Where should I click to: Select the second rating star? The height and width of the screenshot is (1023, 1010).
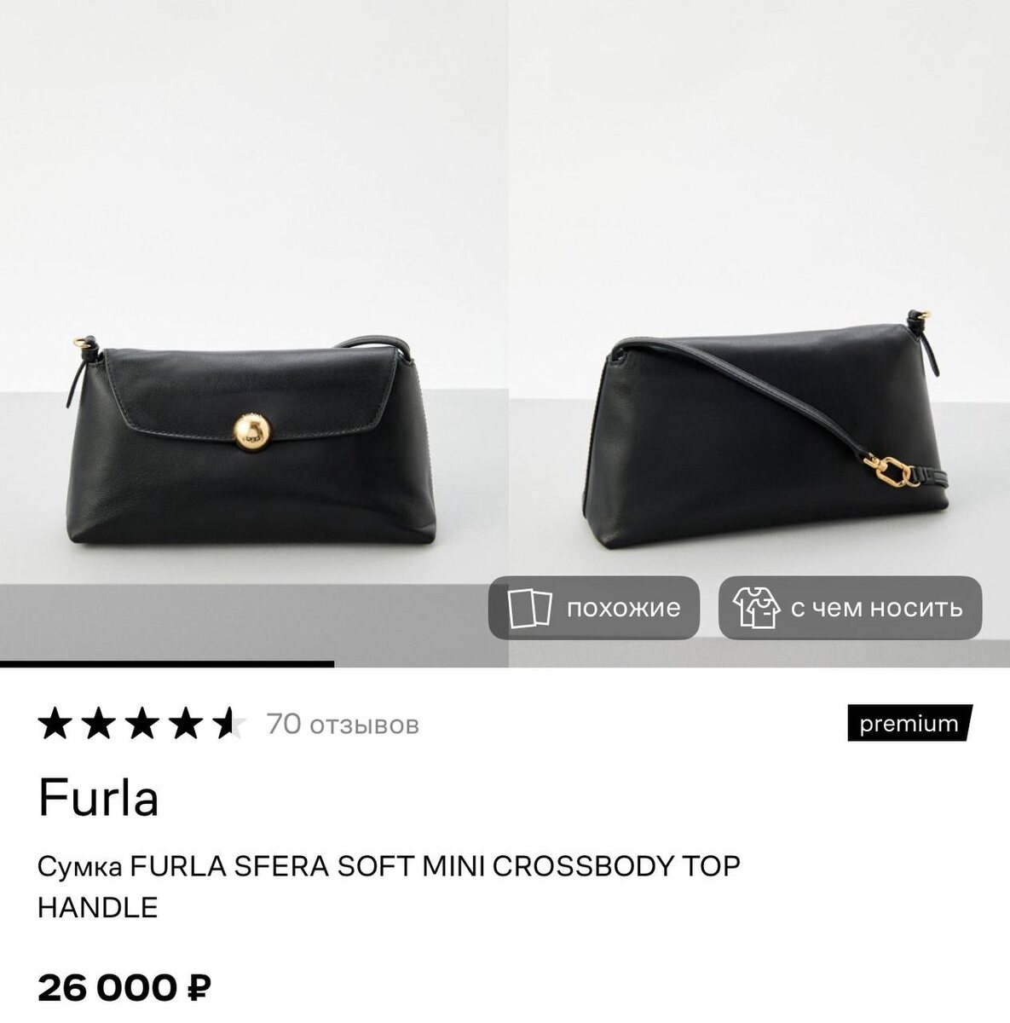[99, 724]
